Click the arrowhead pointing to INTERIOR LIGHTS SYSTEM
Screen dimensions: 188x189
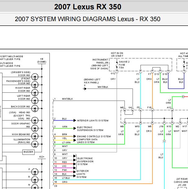[x=75, y=120]
